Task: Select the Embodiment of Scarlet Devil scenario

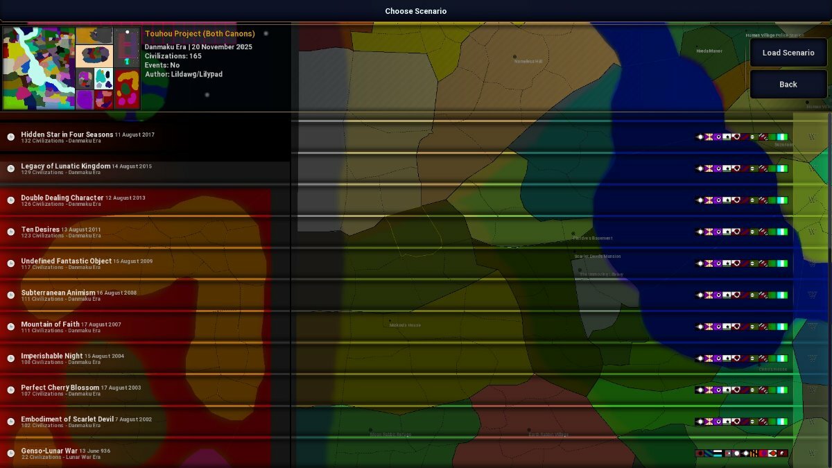Action: coord(76,419)
